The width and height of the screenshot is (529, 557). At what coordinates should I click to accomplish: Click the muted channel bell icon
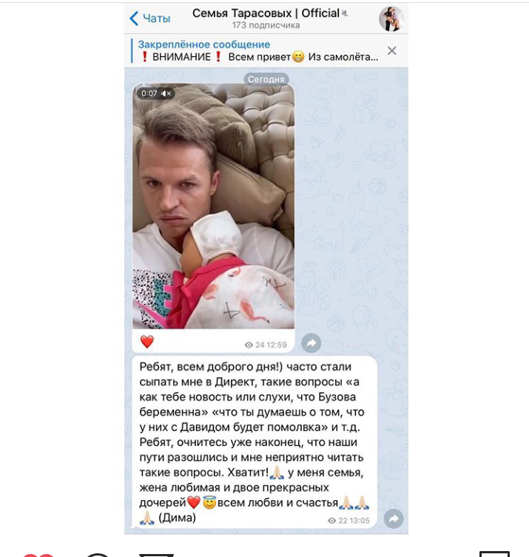pyautogui.click(x=345, y=13)
